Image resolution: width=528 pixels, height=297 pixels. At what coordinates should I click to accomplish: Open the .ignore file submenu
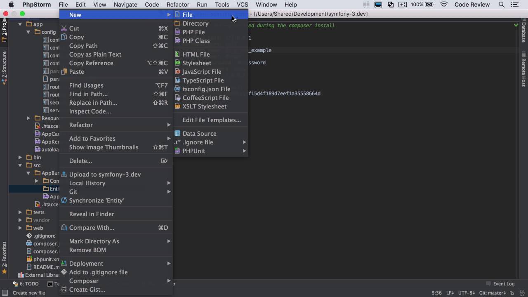[x=210, y=142]
